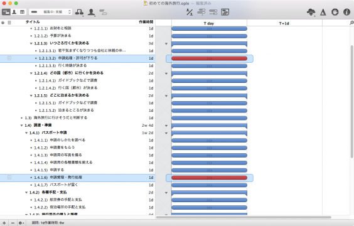Click the T+1d timeline header
This screenshot has height=226, width=354.
(x=284, y=23)
